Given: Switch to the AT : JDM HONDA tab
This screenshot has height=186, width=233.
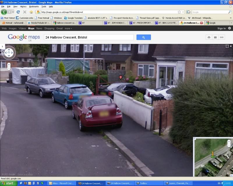Looking at the screenshot, I should point(115,23).
